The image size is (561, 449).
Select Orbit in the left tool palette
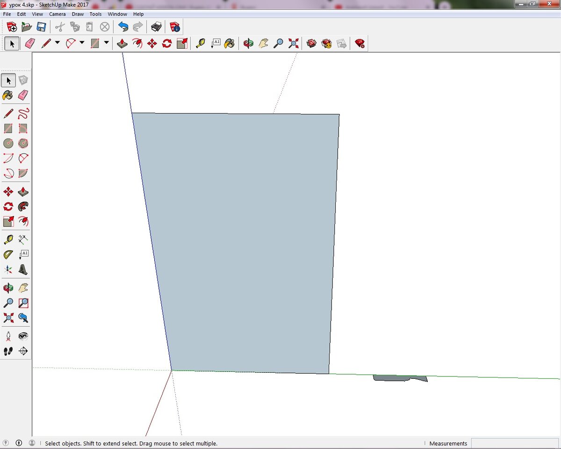coord(8,288)
